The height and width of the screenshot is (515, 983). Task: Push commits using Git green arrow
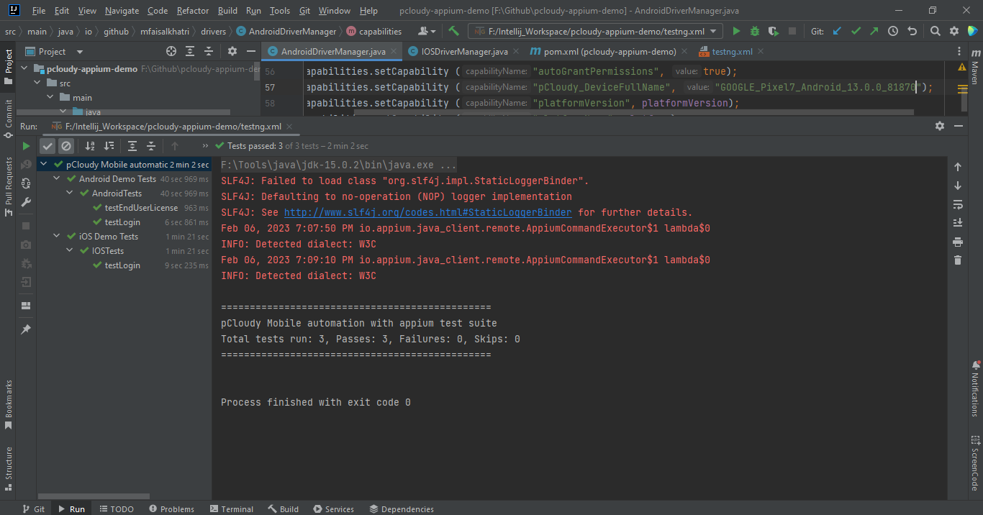pos(874,32)
